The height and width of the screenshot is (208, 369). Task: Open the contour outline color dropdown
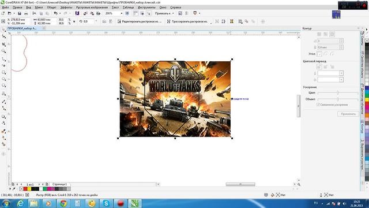click(341, 73)
